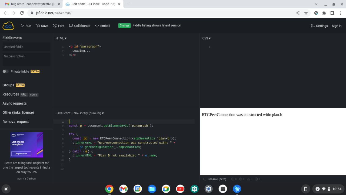Click the code line with getElementById('paragraph')
Viewport: 346px width, 195px height.
111,126
